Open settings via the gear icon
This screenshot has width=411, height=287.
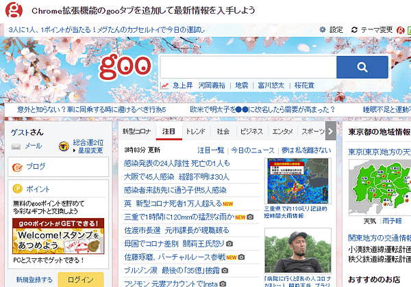pos(323,30)
